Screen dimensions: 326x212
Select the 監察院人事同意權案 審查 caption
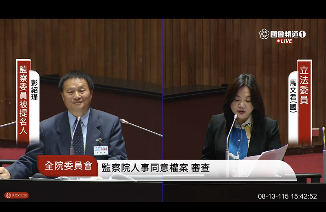tap(156, 168)
